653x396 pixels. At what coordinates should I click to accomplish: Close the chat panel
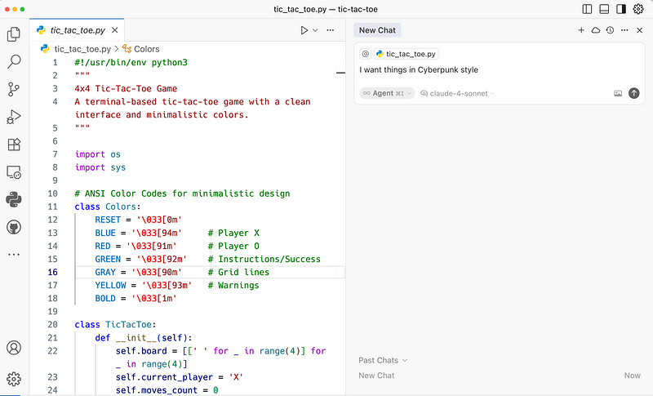point(640,30)
